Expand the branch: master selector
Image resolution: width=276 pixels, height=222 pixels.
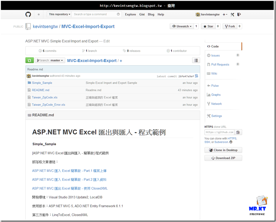click(x=50, y=60)
